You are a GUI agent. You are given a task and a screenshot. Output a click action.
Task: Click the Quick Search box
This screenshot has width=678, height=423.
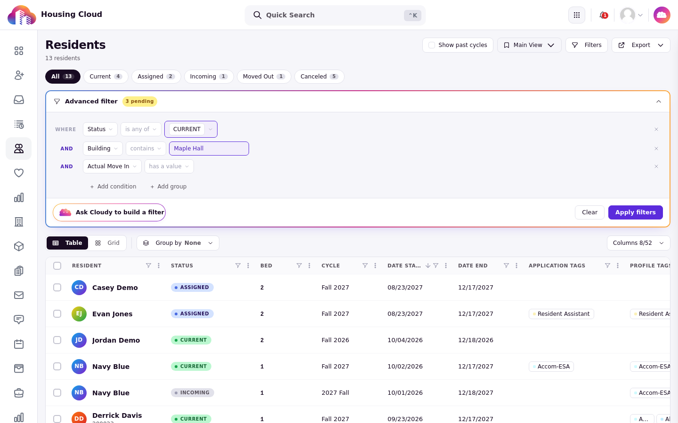pos(335,15)
